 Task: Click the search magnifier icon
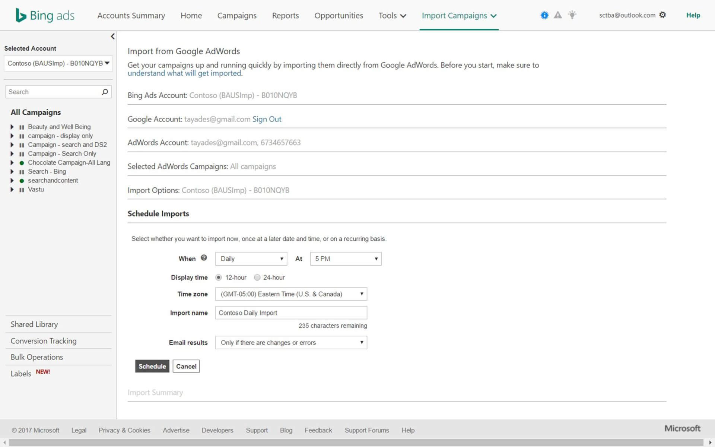(x=105, y=92)
